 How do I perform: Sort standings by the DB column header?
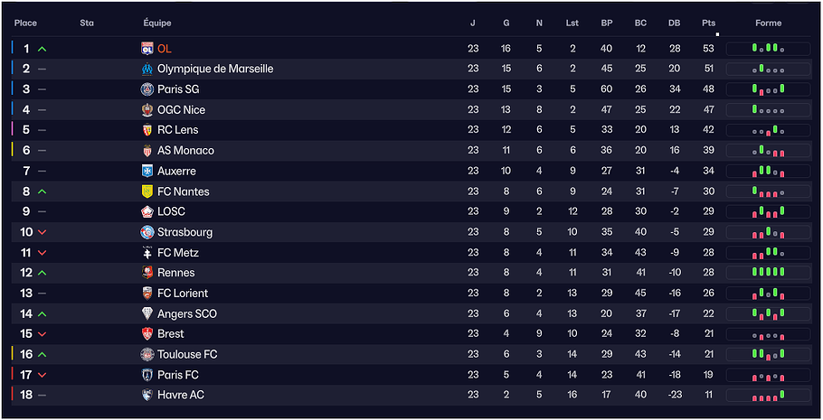674,23
